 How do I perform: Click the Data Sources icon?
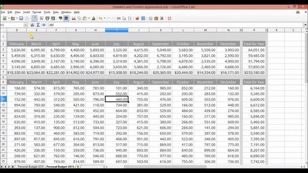162,18
